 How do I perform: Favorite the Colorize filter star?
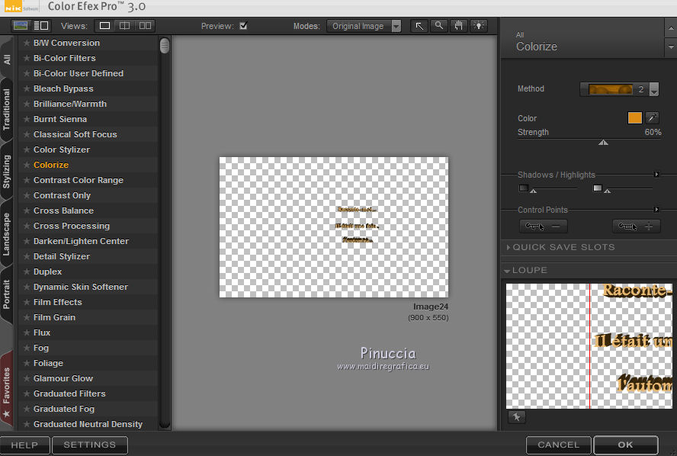[x=27, y=165]
